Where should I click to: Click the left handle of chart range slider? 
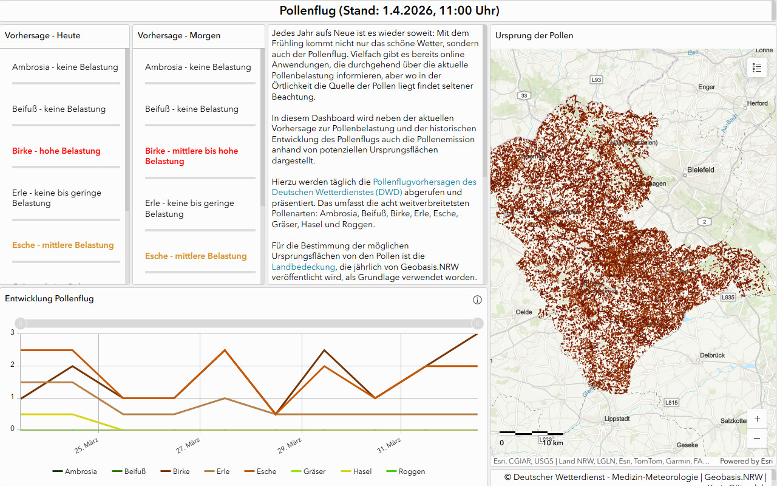click(20, 323)
